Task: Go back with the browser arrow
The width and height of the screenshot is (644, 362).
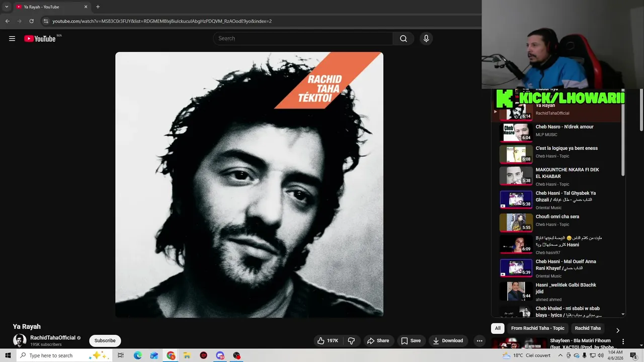Action: point(8,21)
